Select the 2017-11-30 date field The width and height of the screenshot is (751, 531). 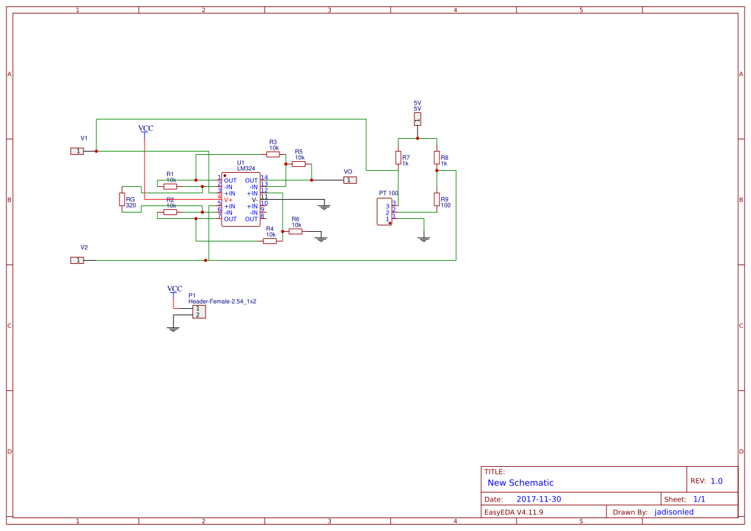click(x=538, y=498)
